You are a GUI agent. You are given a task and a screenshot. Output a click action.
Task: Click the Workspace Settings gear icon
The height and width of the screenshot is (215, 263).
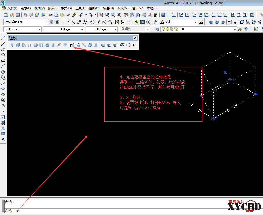tap(51, 22)
